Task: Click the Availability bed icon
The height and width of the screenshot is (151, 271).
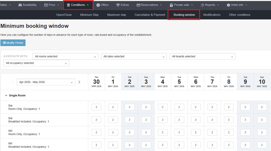Action: pos(20,5)
